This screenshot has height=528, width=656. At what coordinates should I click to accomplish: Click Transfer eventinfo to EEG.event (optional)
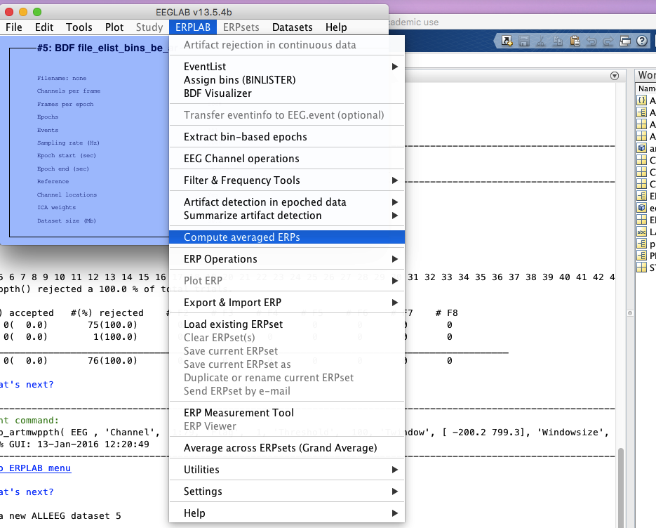click(287, 115)
